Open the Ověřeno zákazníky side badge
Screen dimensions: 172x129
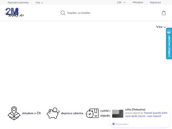(x=169, y=43)
